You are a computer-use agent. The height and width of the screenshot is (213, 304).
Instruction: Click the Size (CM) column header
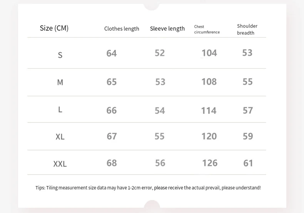pos(54,28)
